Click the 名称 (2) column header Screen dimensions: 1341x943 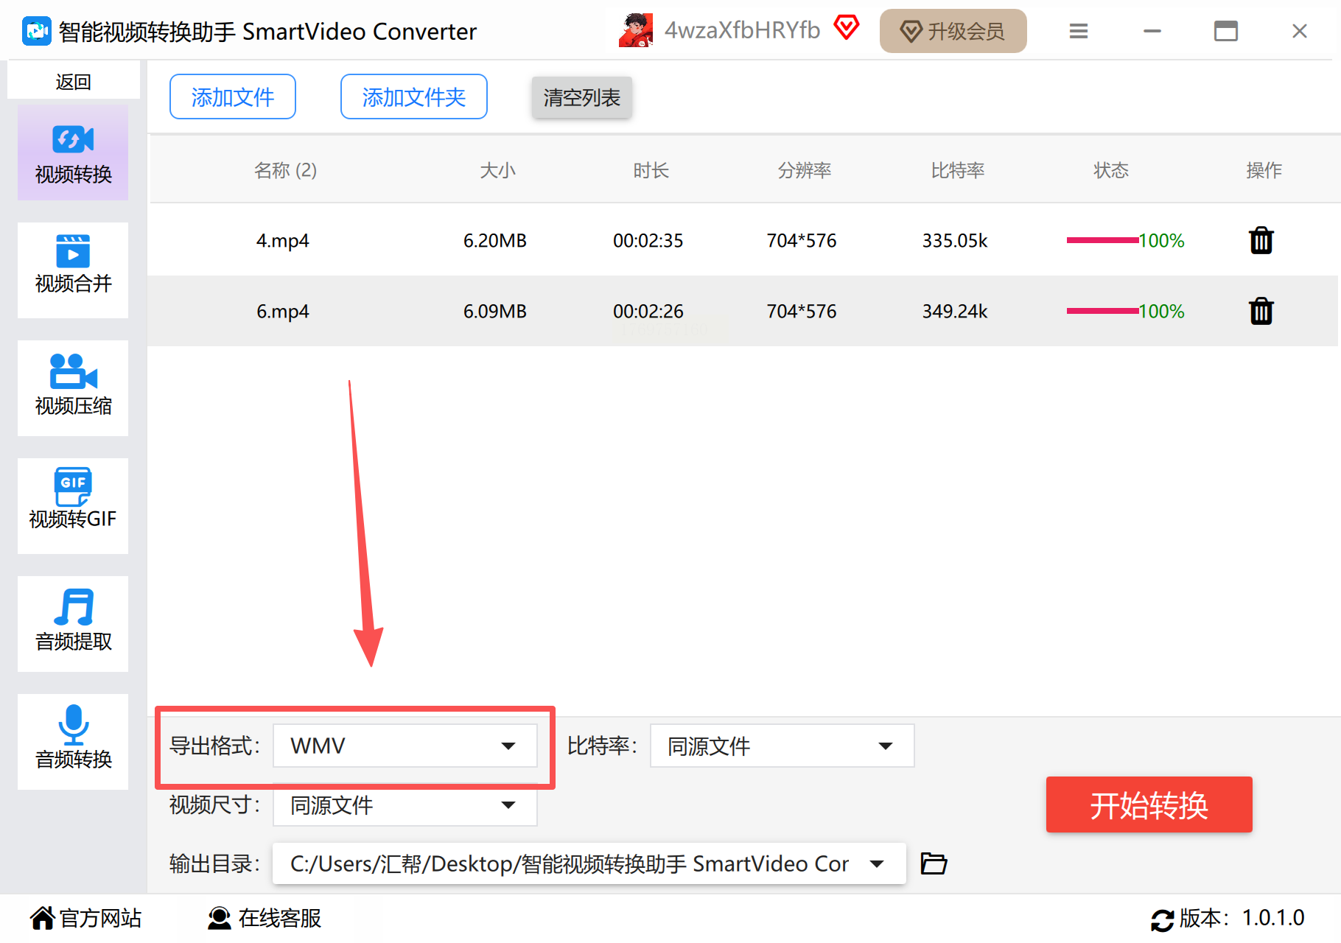286,170
